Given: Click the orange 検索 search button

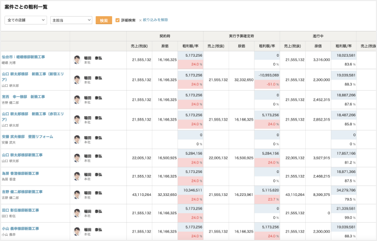Looking at the screenshot, I should click(x=104, y=20).
